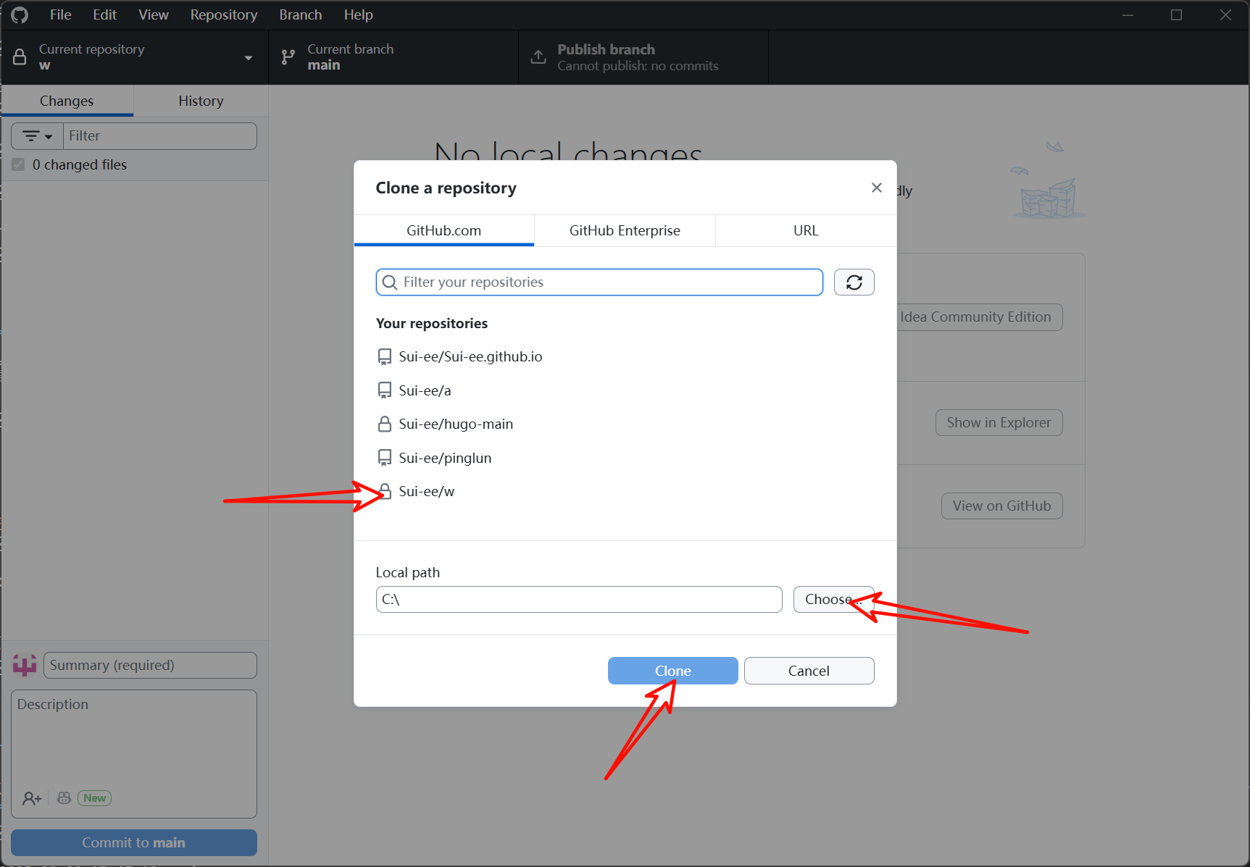Click the repo icon for Sui-ee/pinglun
1250x867 pixels.
tap(385, 458)
